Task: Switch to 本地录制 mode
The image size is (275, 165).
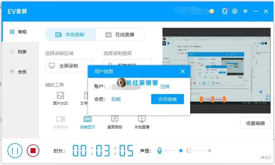Action: point(70,34)
